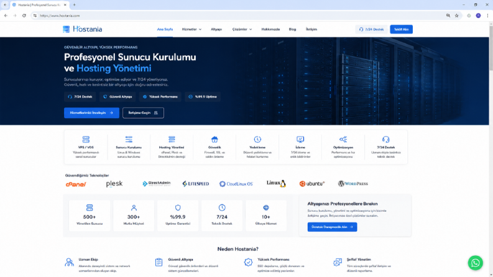493x277 pixels.
Task: Click the İzleme monitor icon
Action: (300, 139)
